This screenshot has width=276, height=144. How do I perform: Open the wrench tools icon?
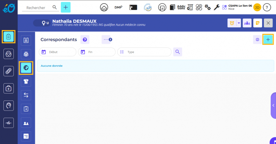[x=217, y=7]
